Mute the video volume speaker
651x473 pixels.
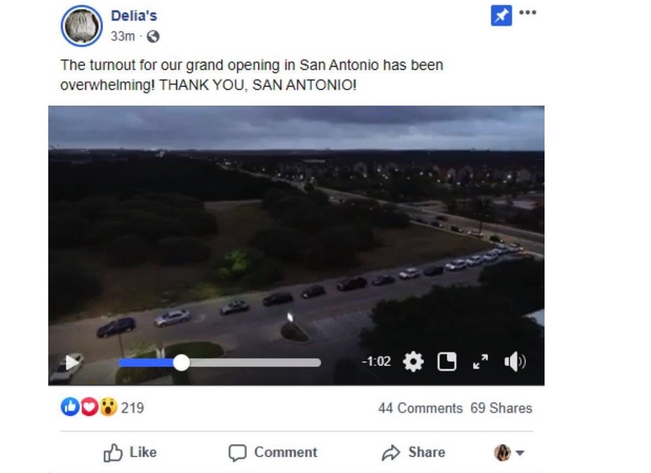[515, 361]
